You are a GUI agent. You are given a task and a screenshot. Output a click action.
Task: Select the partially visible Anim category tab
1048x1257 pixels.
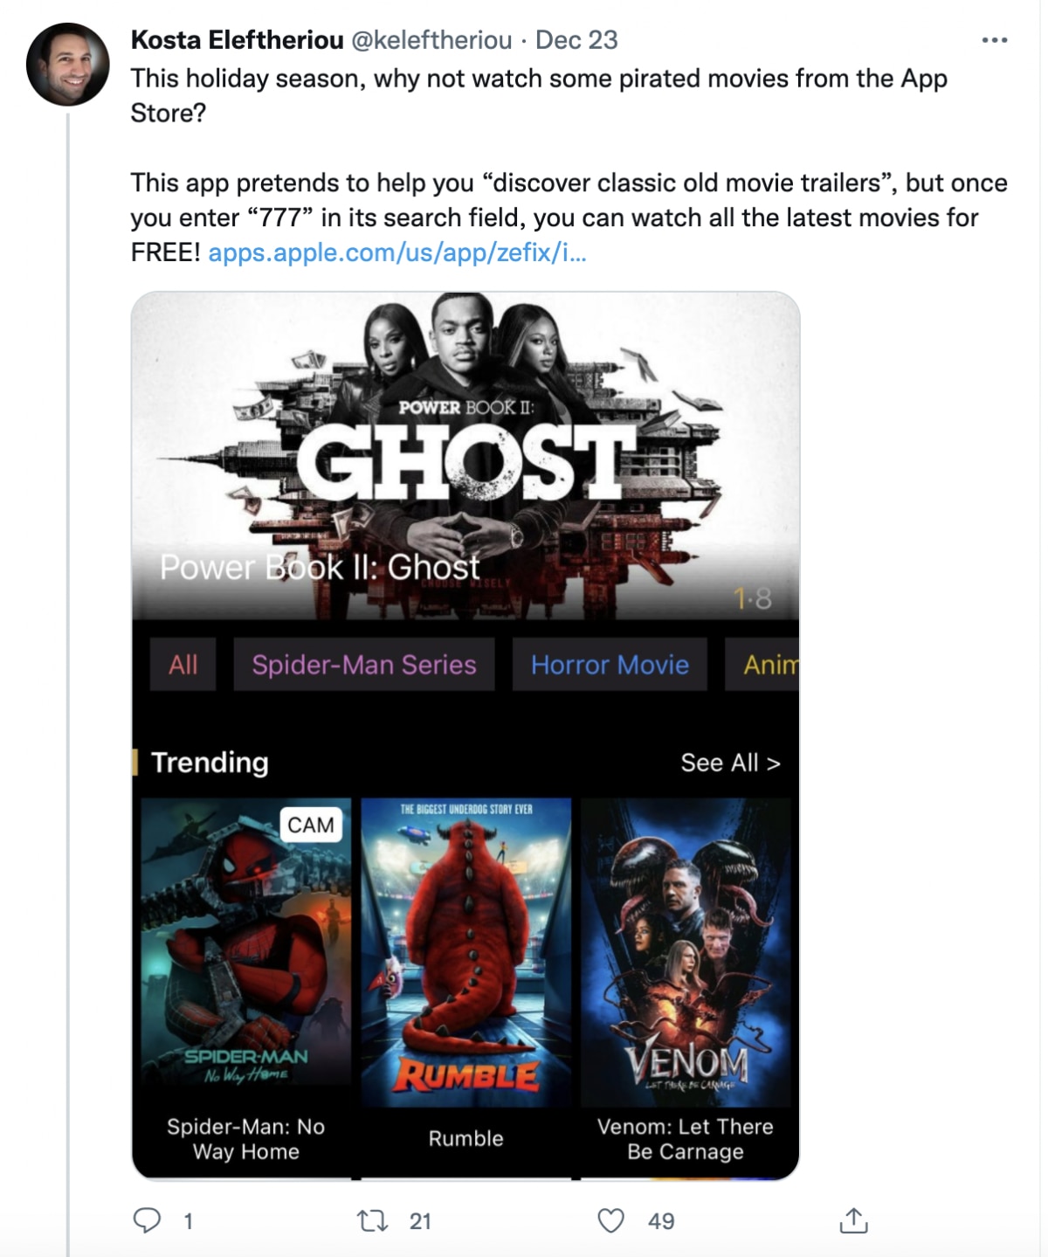pyautogui.click(x=762, y=665)
